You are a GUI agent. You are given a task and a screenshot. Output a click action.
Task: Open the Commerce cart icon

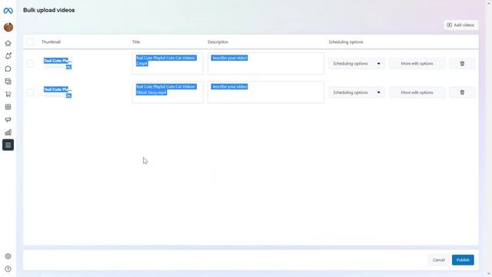pos(8,94)
